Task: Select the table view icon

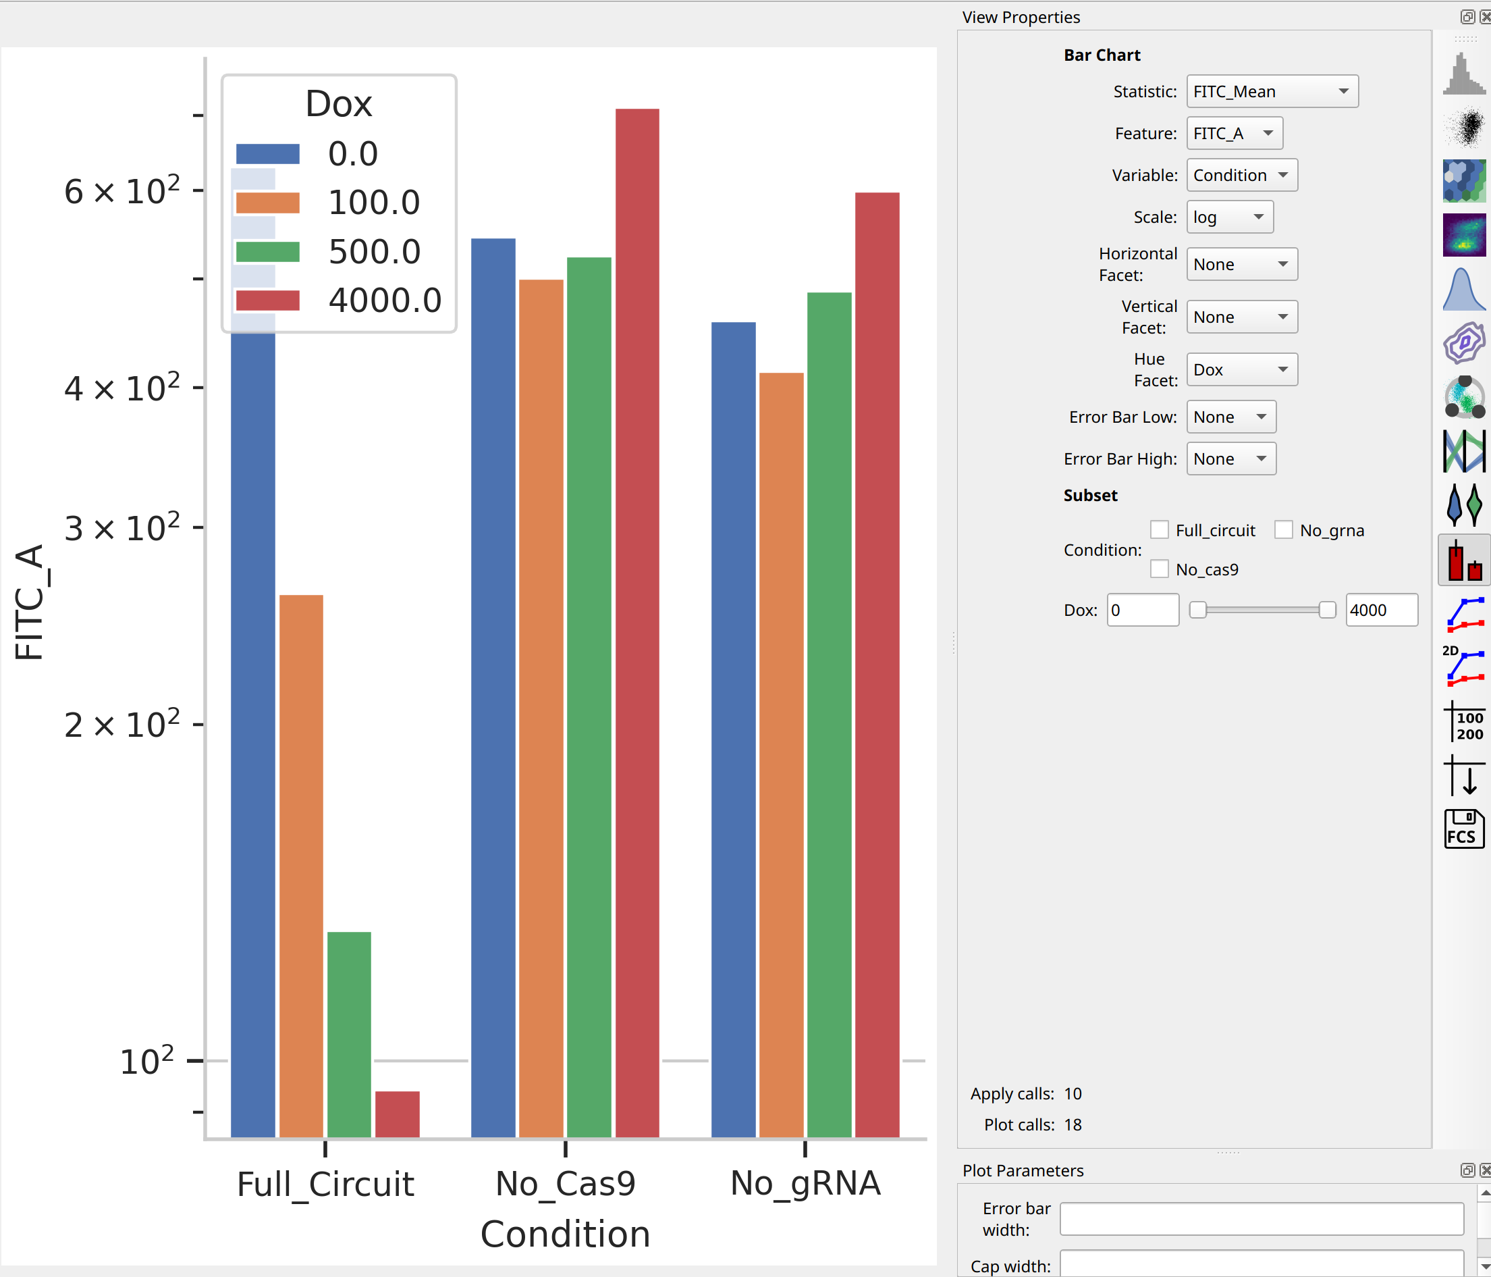Action: [x=1463, y=721]
